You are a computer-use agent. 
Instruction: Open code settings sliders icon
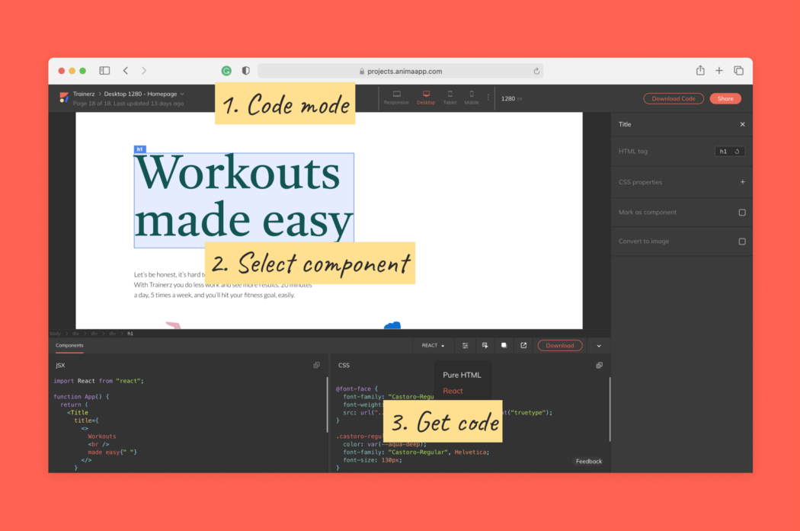(x=465, y=345)
